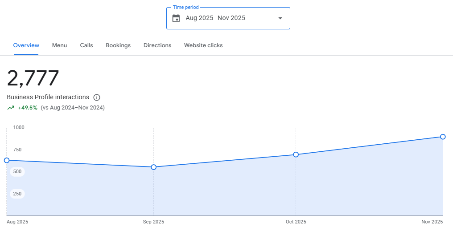
Task: Click the green trending-up arrow icon
Action: click(x=11, y=108)
